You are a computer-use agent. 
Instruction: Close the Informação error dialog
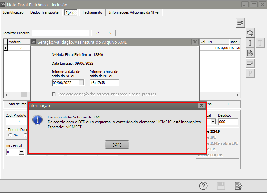(201, 105)
